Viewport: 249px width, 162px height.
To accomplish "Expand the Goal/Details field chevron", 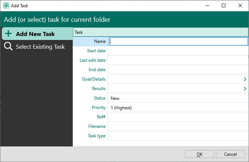I will click(245, 79).
